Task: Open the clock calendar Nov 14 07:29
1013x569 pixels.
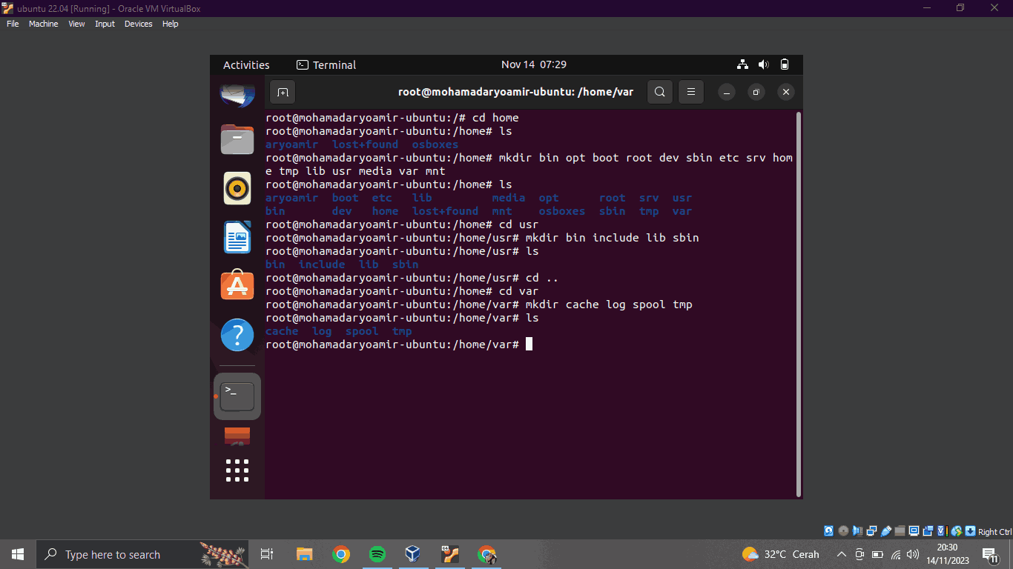Action: tap(534, 64)
